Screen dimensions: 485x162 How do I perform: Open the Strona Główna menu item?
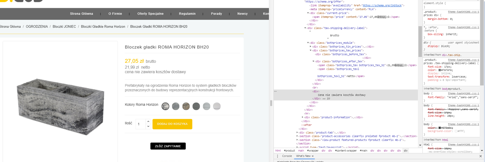coord(82,14)
